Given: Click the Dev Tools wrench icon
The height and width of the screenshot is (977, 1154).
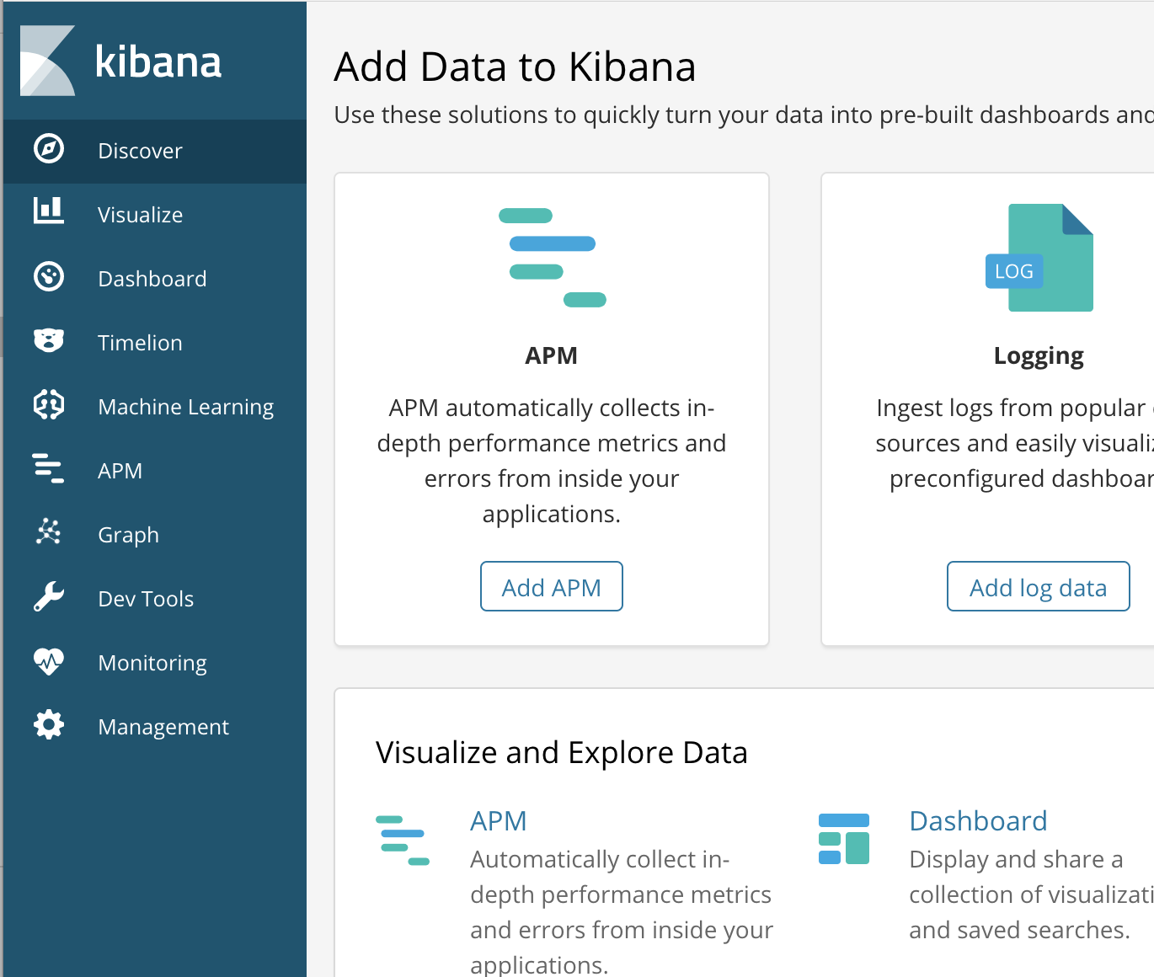Looking at the screenshot, I should (x=49, y=596).
